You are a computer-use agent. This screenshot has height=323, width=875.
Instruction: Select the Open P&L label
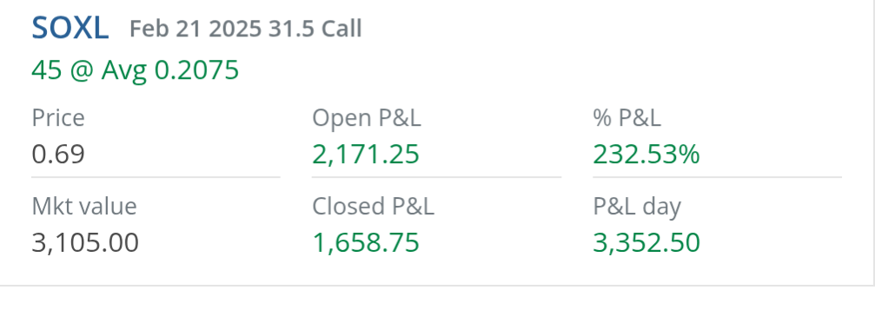[367, 118]
